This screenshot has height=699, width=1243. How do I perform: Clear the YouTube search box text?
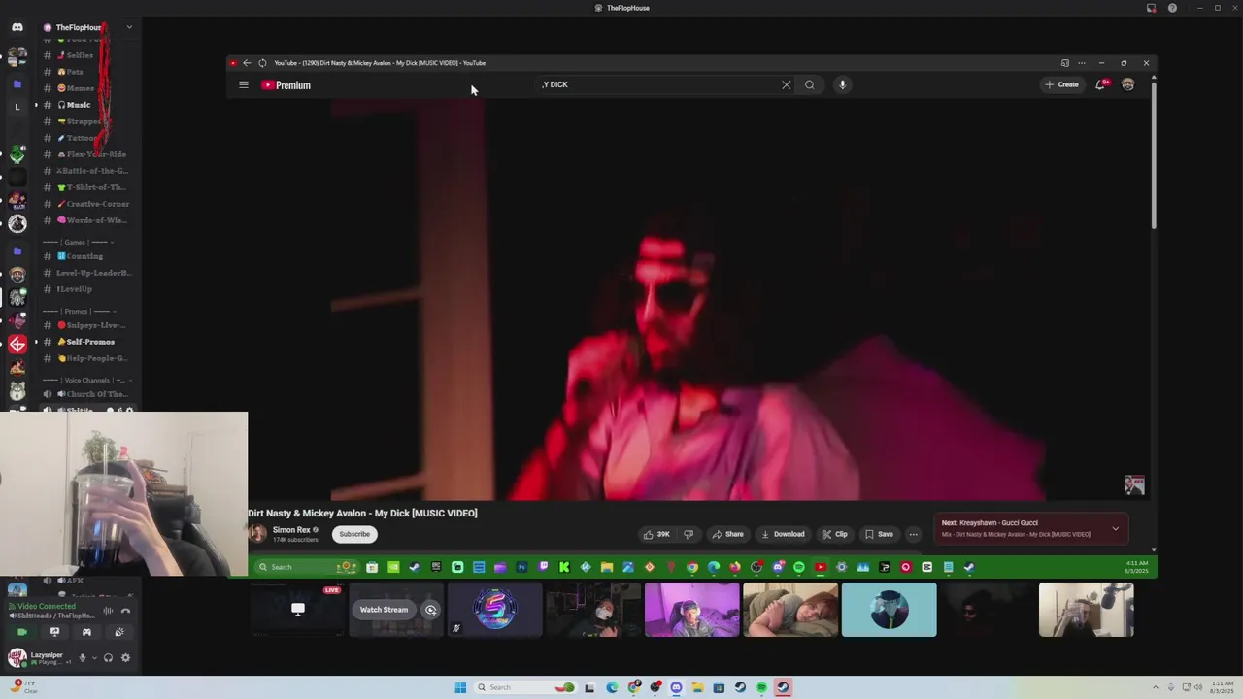click(787, 84)
